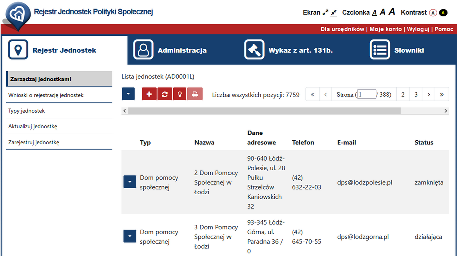Viewport: 457px width, 256px height.
Task: Click the Rejestr Jednostek Polityki Społecznej title
Action: coord(93,12)
